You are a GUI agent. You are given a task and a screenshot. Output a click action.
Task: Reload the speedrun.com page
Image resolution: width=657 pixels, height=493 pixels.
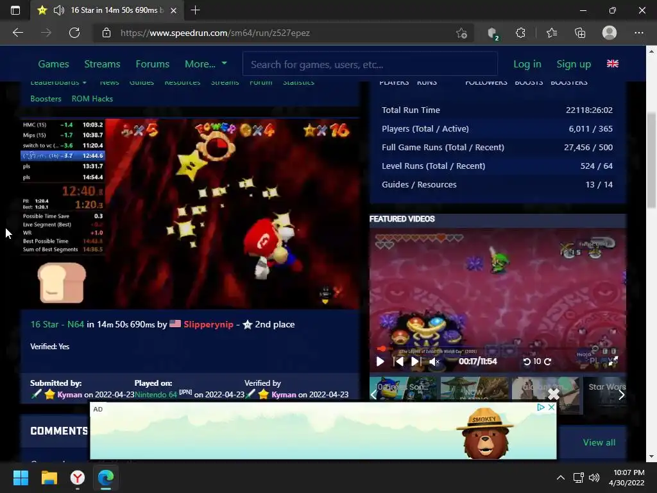[x=74, y=33]
